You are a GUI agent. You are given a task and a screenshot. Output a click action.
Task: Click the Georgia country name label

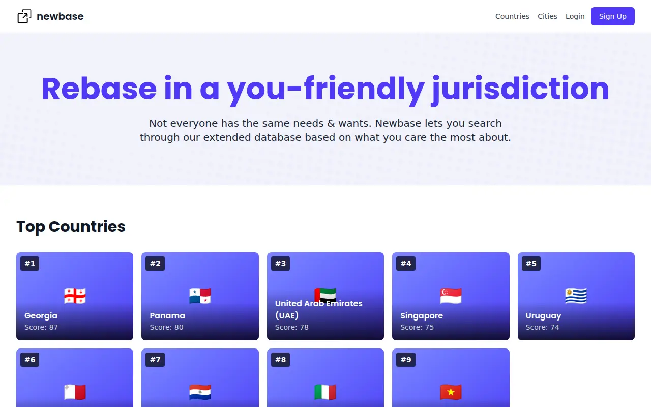pos(41,315)
